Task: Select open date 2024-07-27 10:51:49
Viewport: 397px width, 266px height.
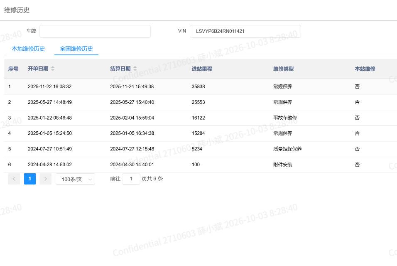Action: point(50,149)
